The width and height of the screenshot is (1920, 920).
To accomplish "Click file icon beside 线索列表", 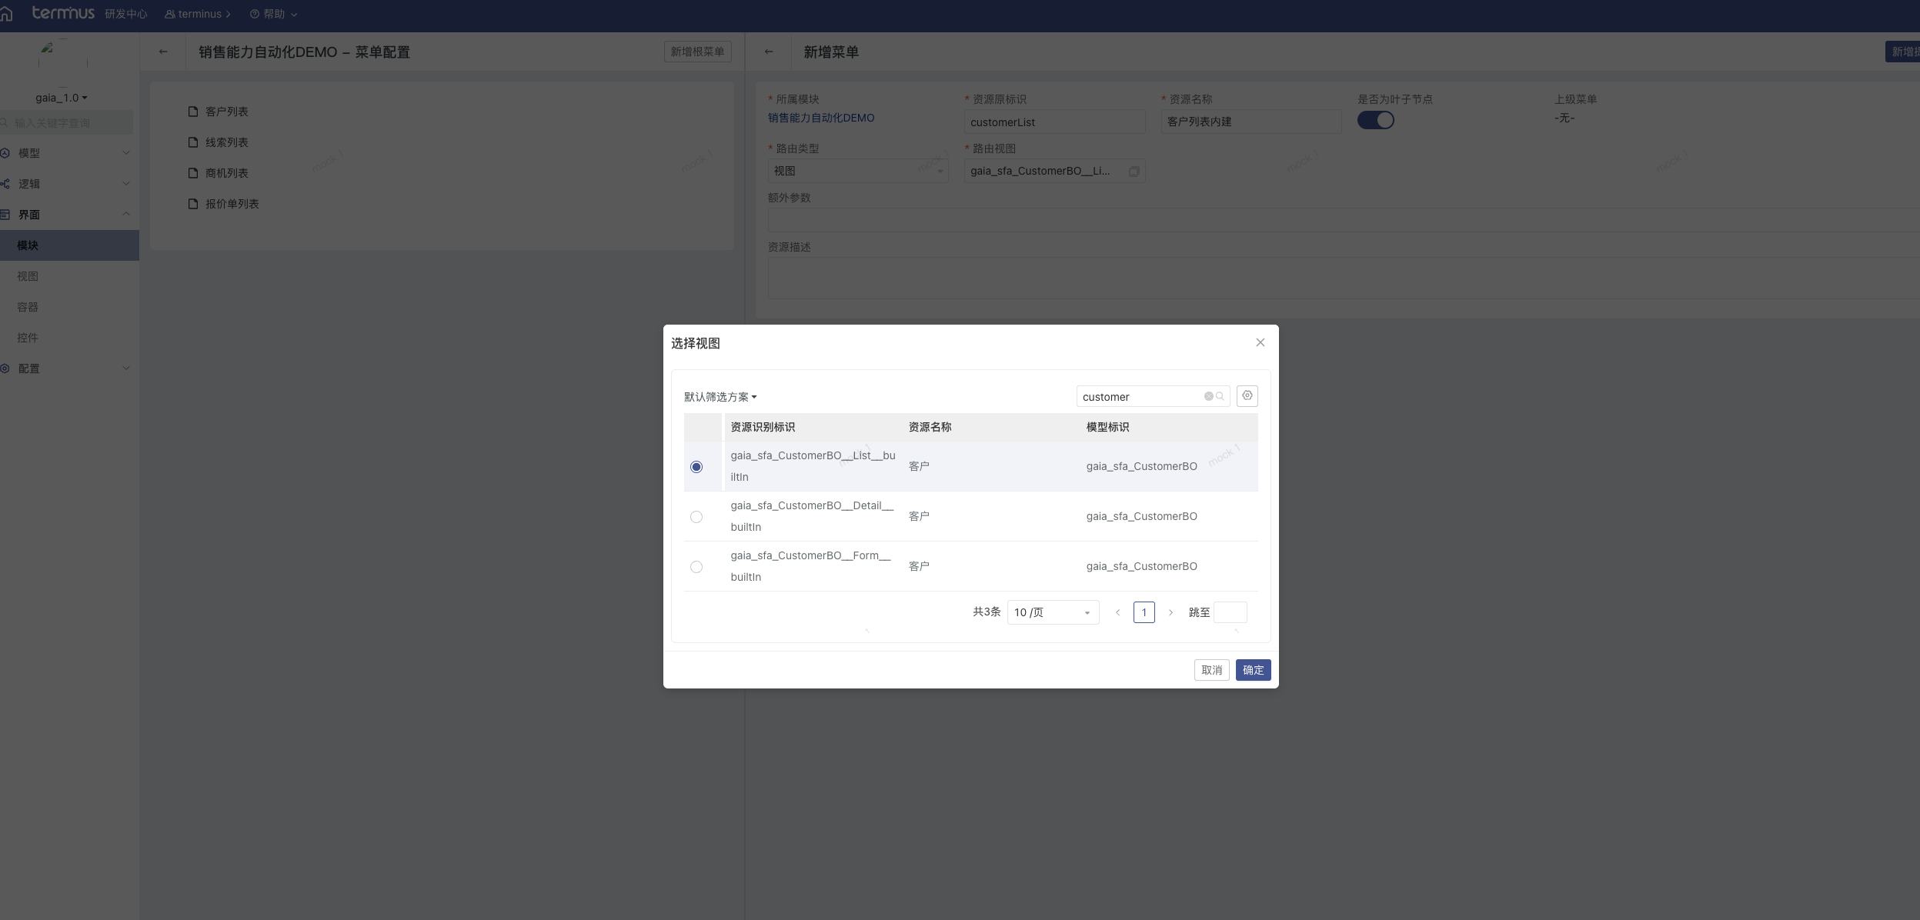I will [x=193, y=142].
